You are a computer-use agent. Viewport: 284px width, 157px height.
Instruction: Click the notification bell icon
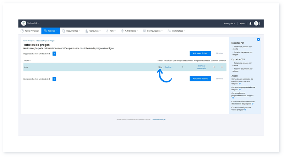pyautogui.click(x=250, y=23)
